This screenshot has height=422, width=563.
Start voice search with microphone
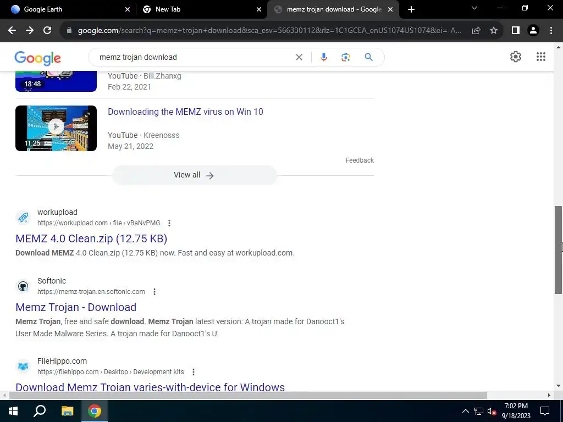323,57
